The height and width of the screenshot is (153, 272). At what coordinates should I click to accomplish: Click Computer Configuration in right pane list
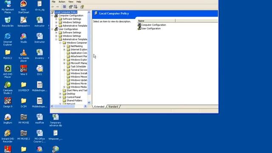[152, 25]
